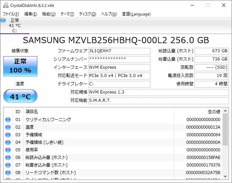The height and width of the screenshot is (183, 232).
Task: Click the ID column header
Action: click(18, 111)
